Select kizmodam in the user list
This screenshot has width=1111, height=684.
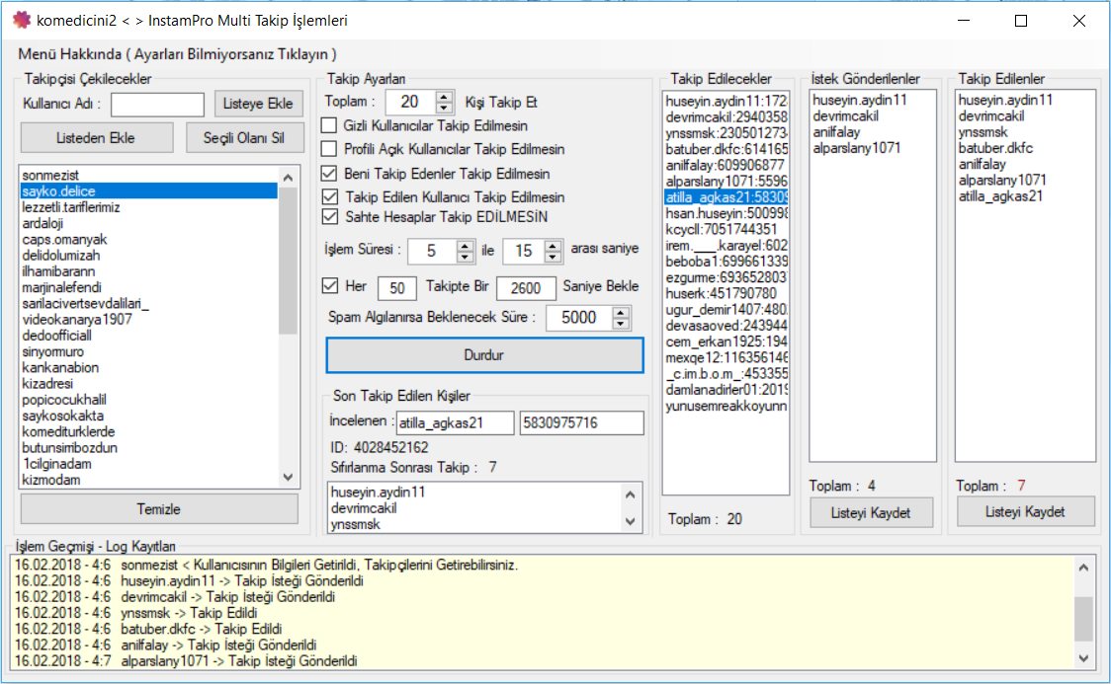click(x=149, y=480)
